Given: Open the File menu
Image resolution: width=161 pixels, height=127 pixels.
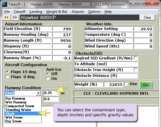Looking at the screenshot, I should pyautogui.click(x=7, y=12).
